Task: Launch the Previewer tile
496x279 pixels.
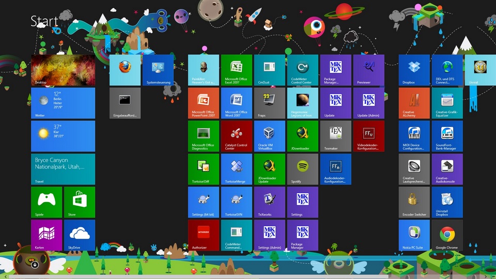Action: (369, 70)
